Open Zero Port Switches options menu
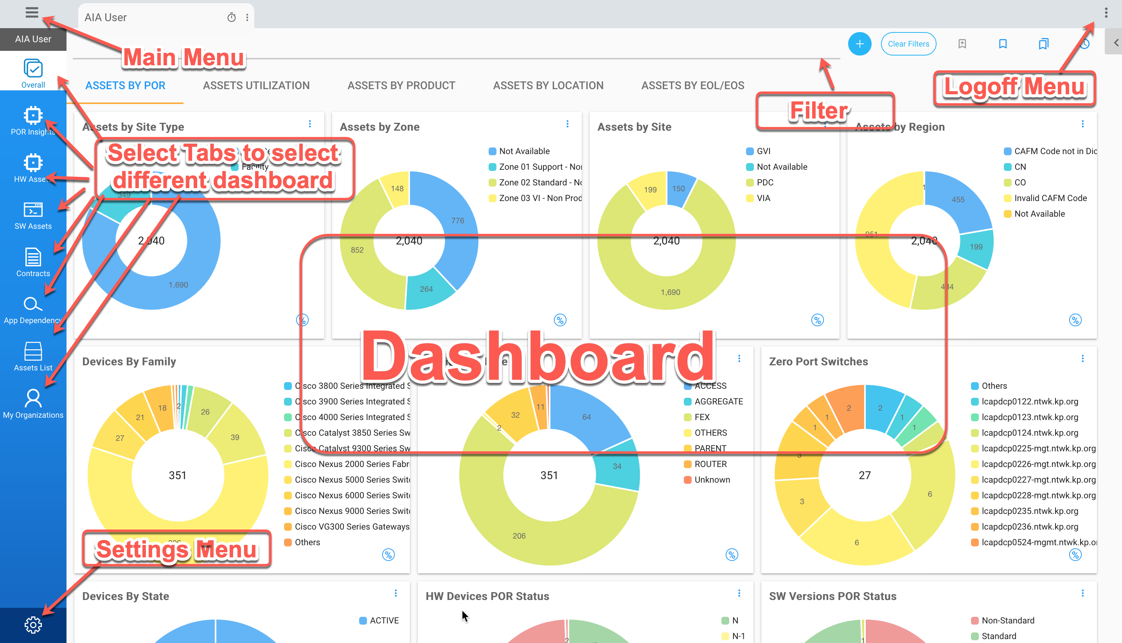The image size is (1122, 643). click(1083, 359)
